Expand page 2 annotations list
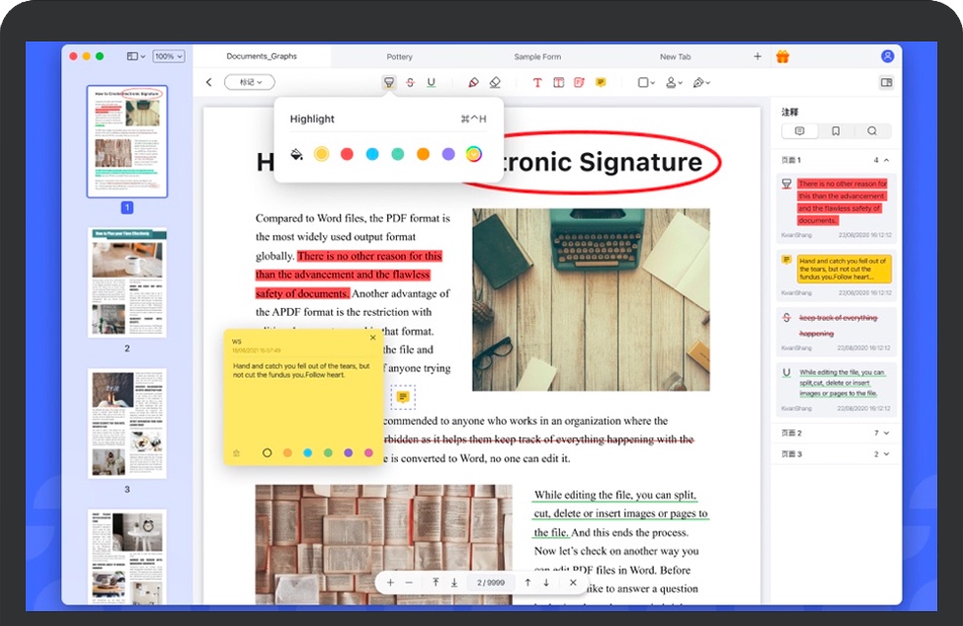The width and height of the screenshot is (963, 626). tap(886, 432)
